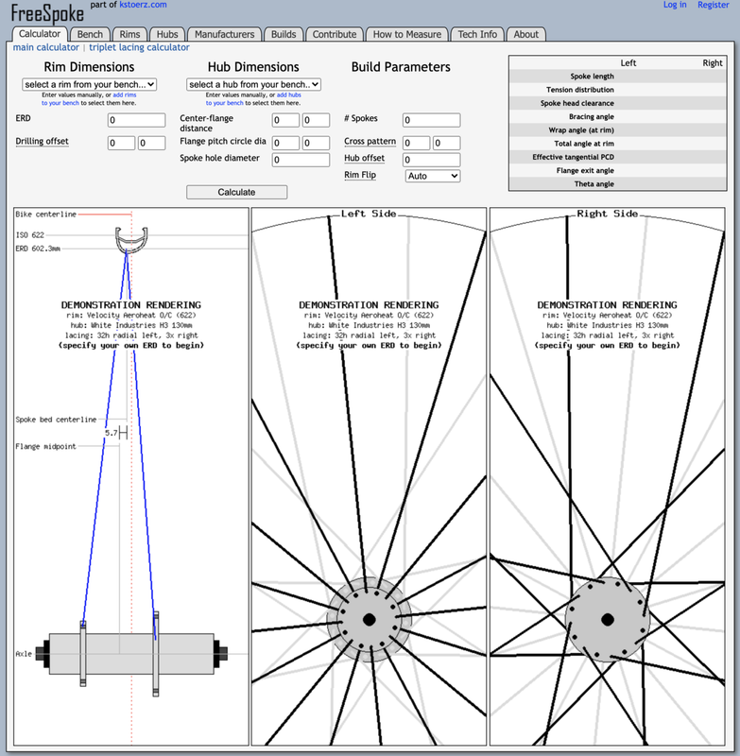
Task: Click the Spoke head clearance row
Action: pos(617,103)
